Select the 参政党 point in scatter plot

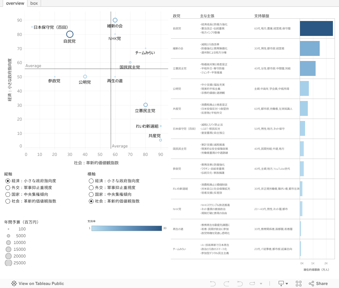pos(55,77)
